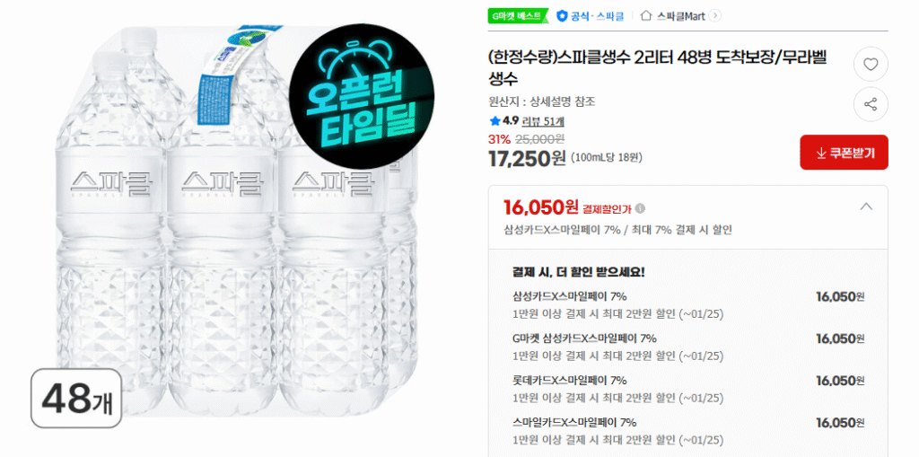
Task: Click the 48개 quantity label on image
Action: (x=76, y=397)
